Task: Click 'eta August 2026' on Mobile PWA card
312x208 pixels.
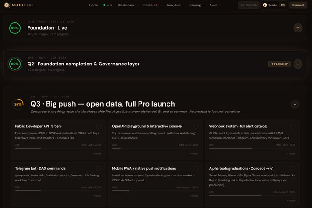Action: coord(187,187)
